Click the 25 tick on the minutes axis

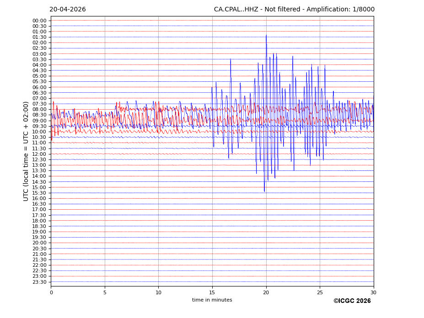(x=320, y=292)
